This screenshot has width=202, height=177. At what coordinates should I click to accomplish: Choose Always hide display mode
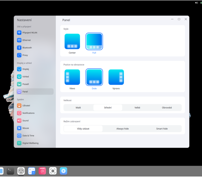(x=122, y=129)
